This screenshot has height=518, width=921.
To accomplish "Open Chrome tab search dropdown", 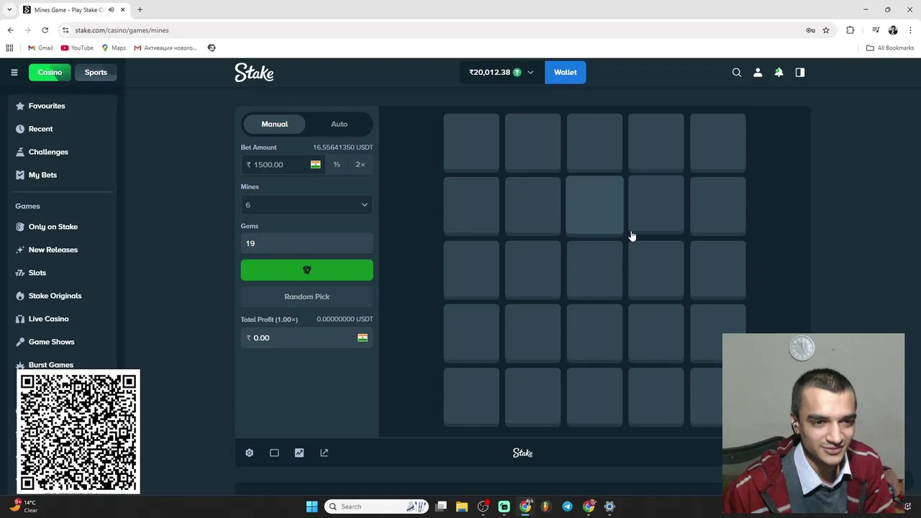I will click(x=9, y=9).
